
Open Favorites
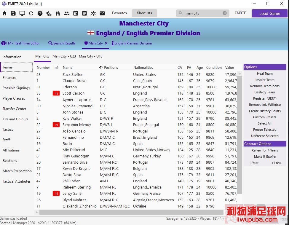119,13
